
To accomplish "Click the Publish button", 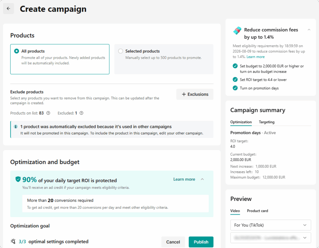I will [201, 242].
